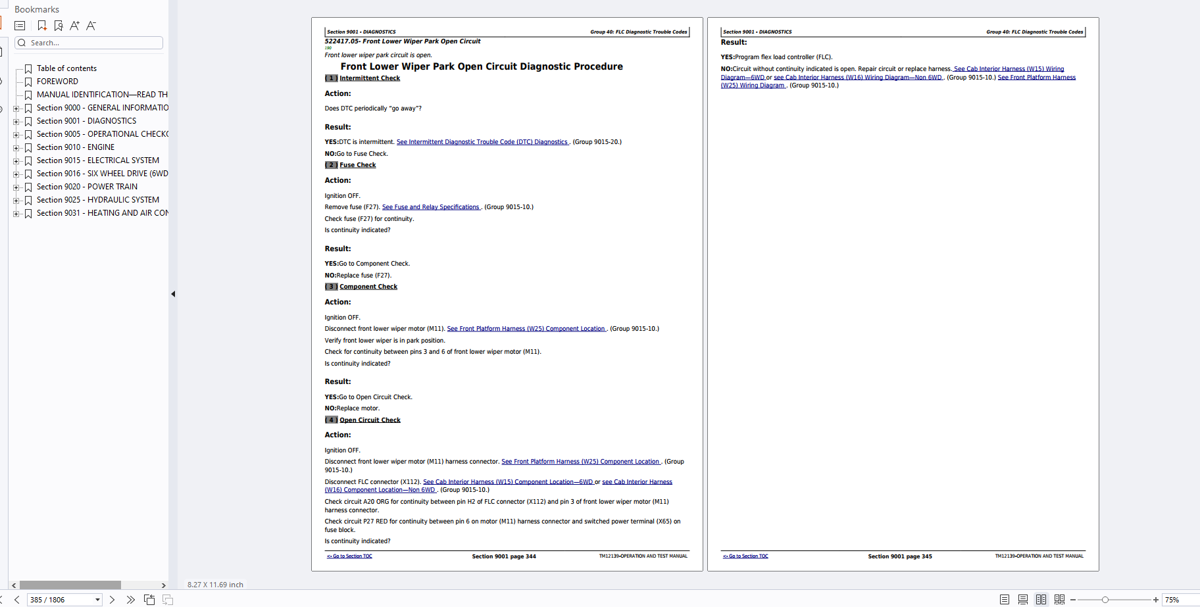Open the Table of contents bookmark
This screenshot has height=607, width=1200.
point(66,68)
